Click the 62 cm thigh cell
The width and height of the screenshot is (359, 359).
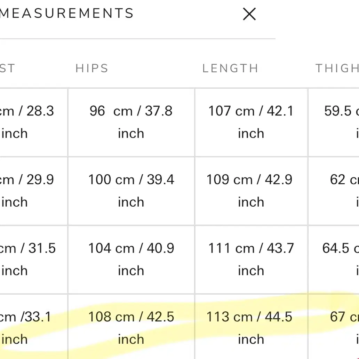click(x=334, y=191)
